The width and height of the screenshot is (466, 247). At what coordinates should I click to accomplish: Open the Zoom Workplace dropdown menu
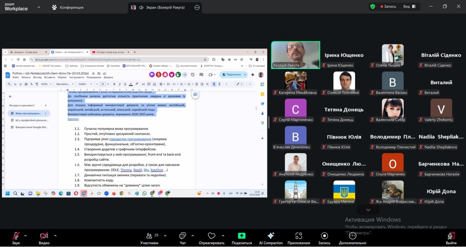pos(39,7)
